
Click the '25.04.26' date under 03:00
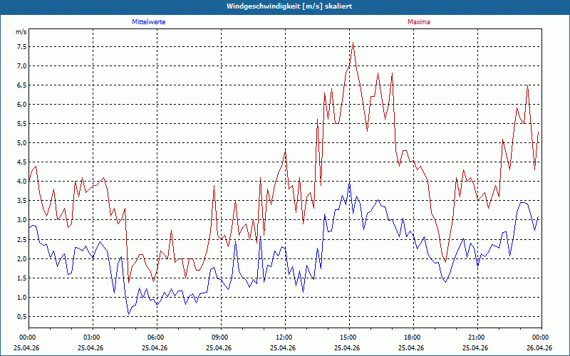click(90, 347)
